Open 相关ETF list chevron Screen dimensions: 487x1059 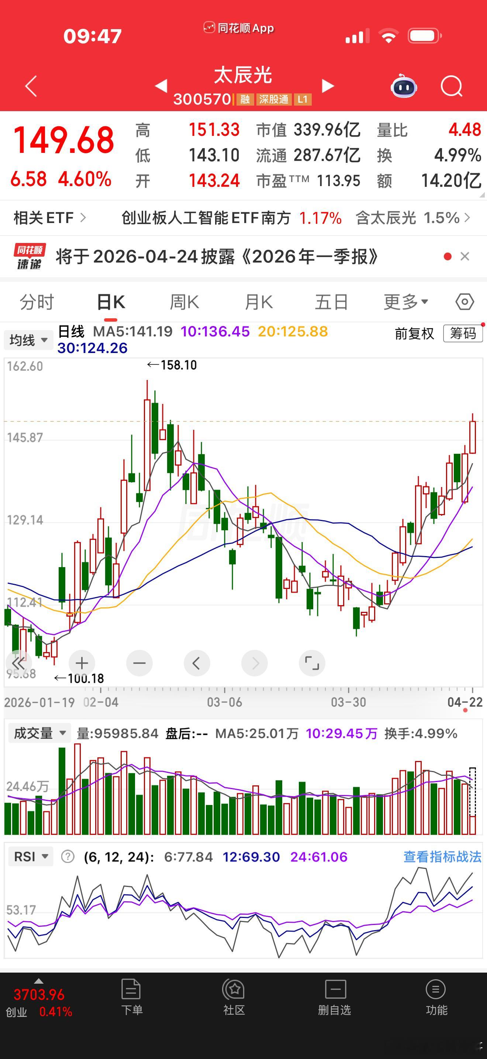[83, 217]
